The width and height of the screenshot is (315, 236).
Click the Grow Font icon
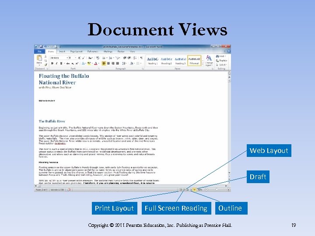click(79, 58)
